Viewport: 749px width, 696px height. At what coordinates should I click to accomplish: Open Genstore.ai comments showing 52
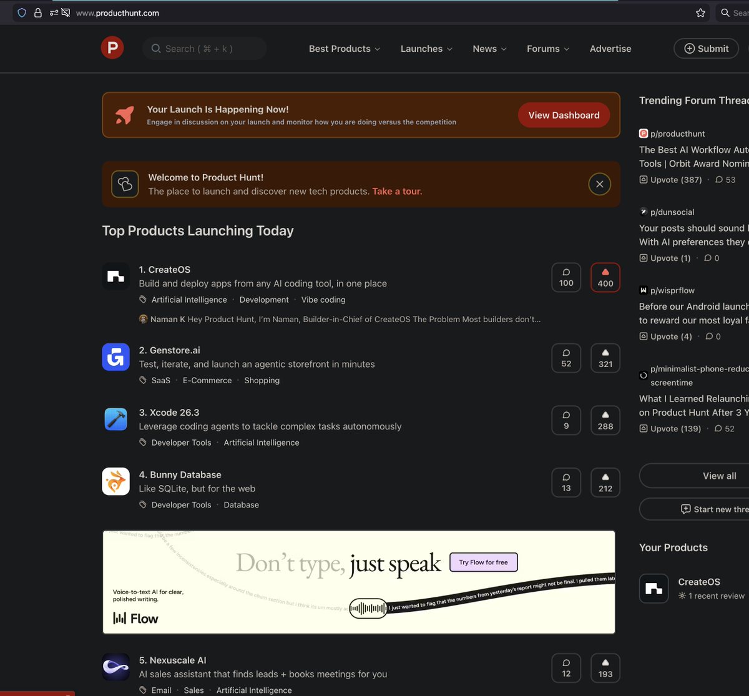pyautogui.click(x=566, y=358)
